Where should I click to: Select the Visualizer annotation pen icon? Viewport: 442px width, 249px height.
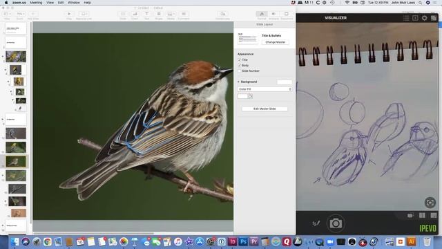pos(316,223)
